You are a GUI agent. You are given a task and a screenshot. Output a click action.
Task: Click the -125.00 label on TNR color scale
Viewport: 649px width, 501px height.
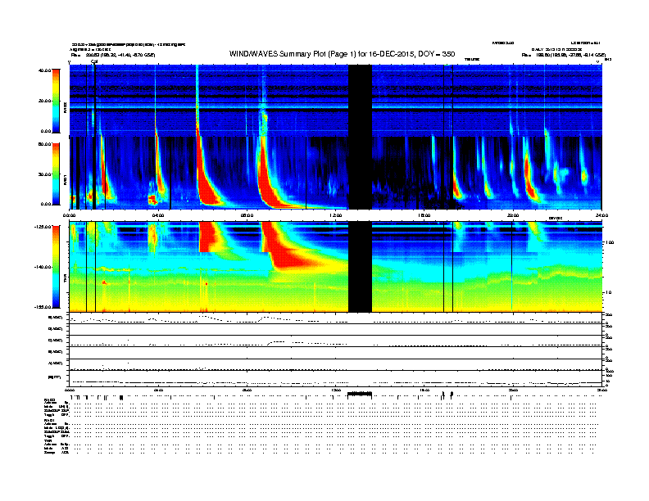(x=43, y=227)
